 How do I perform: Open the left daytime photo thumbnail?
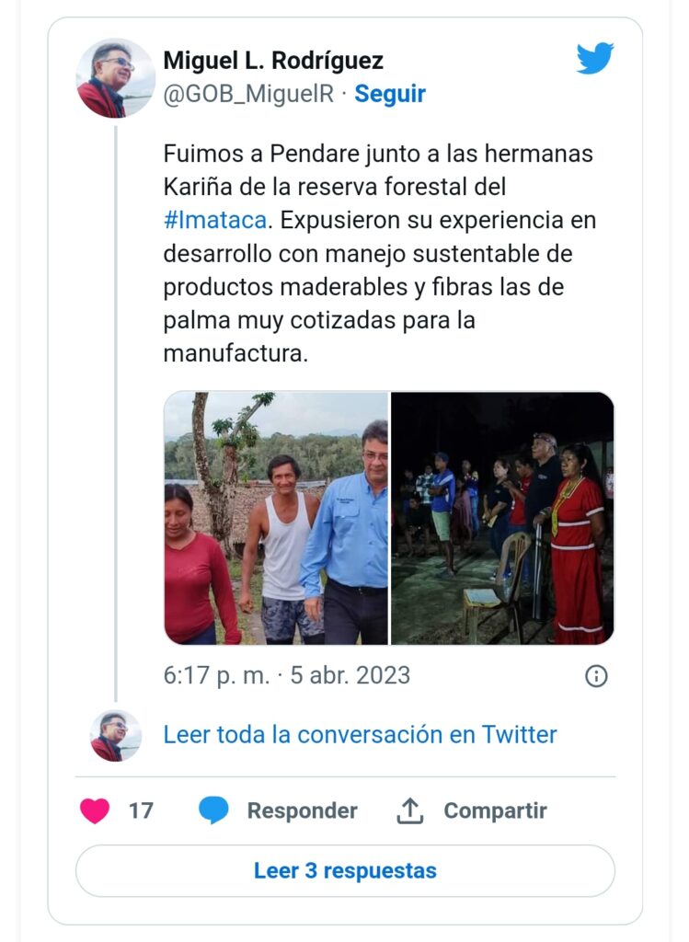point(276,518)
